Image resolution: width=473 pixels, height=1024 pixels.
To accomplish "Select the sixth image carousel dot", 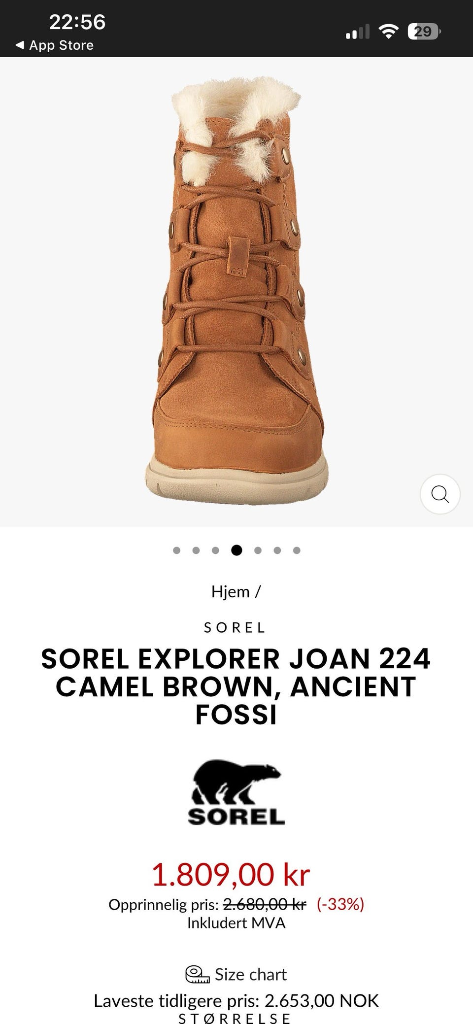I will pos(277,550).
